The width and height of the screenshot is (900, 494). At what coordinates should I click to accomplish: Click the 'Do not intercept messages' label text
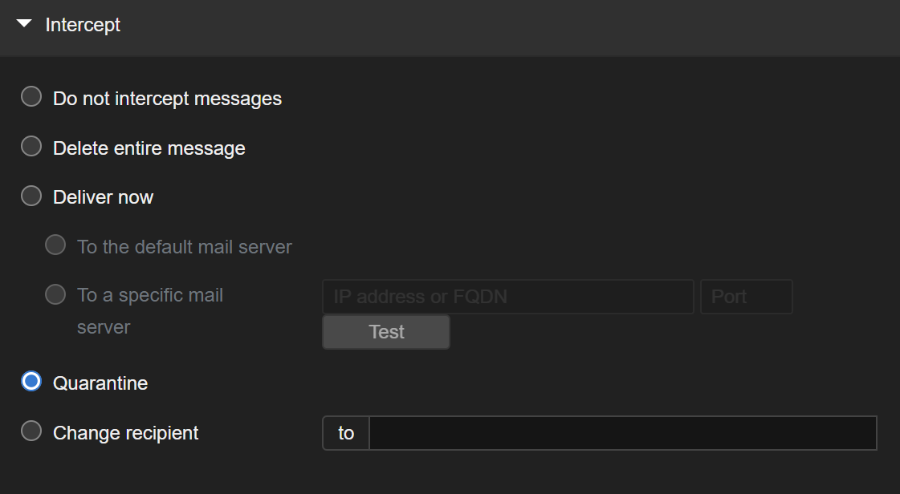(x=167, y=99)
